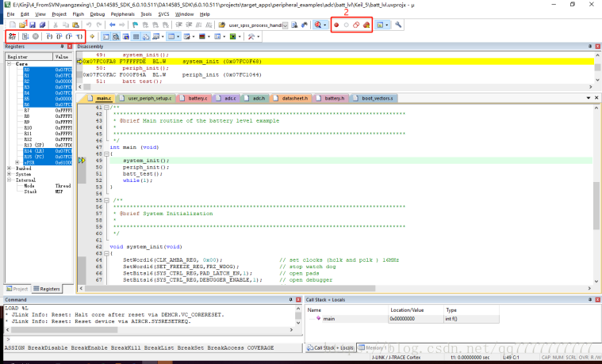Open the Serial Windows dropdown arrow

[194, 36]
